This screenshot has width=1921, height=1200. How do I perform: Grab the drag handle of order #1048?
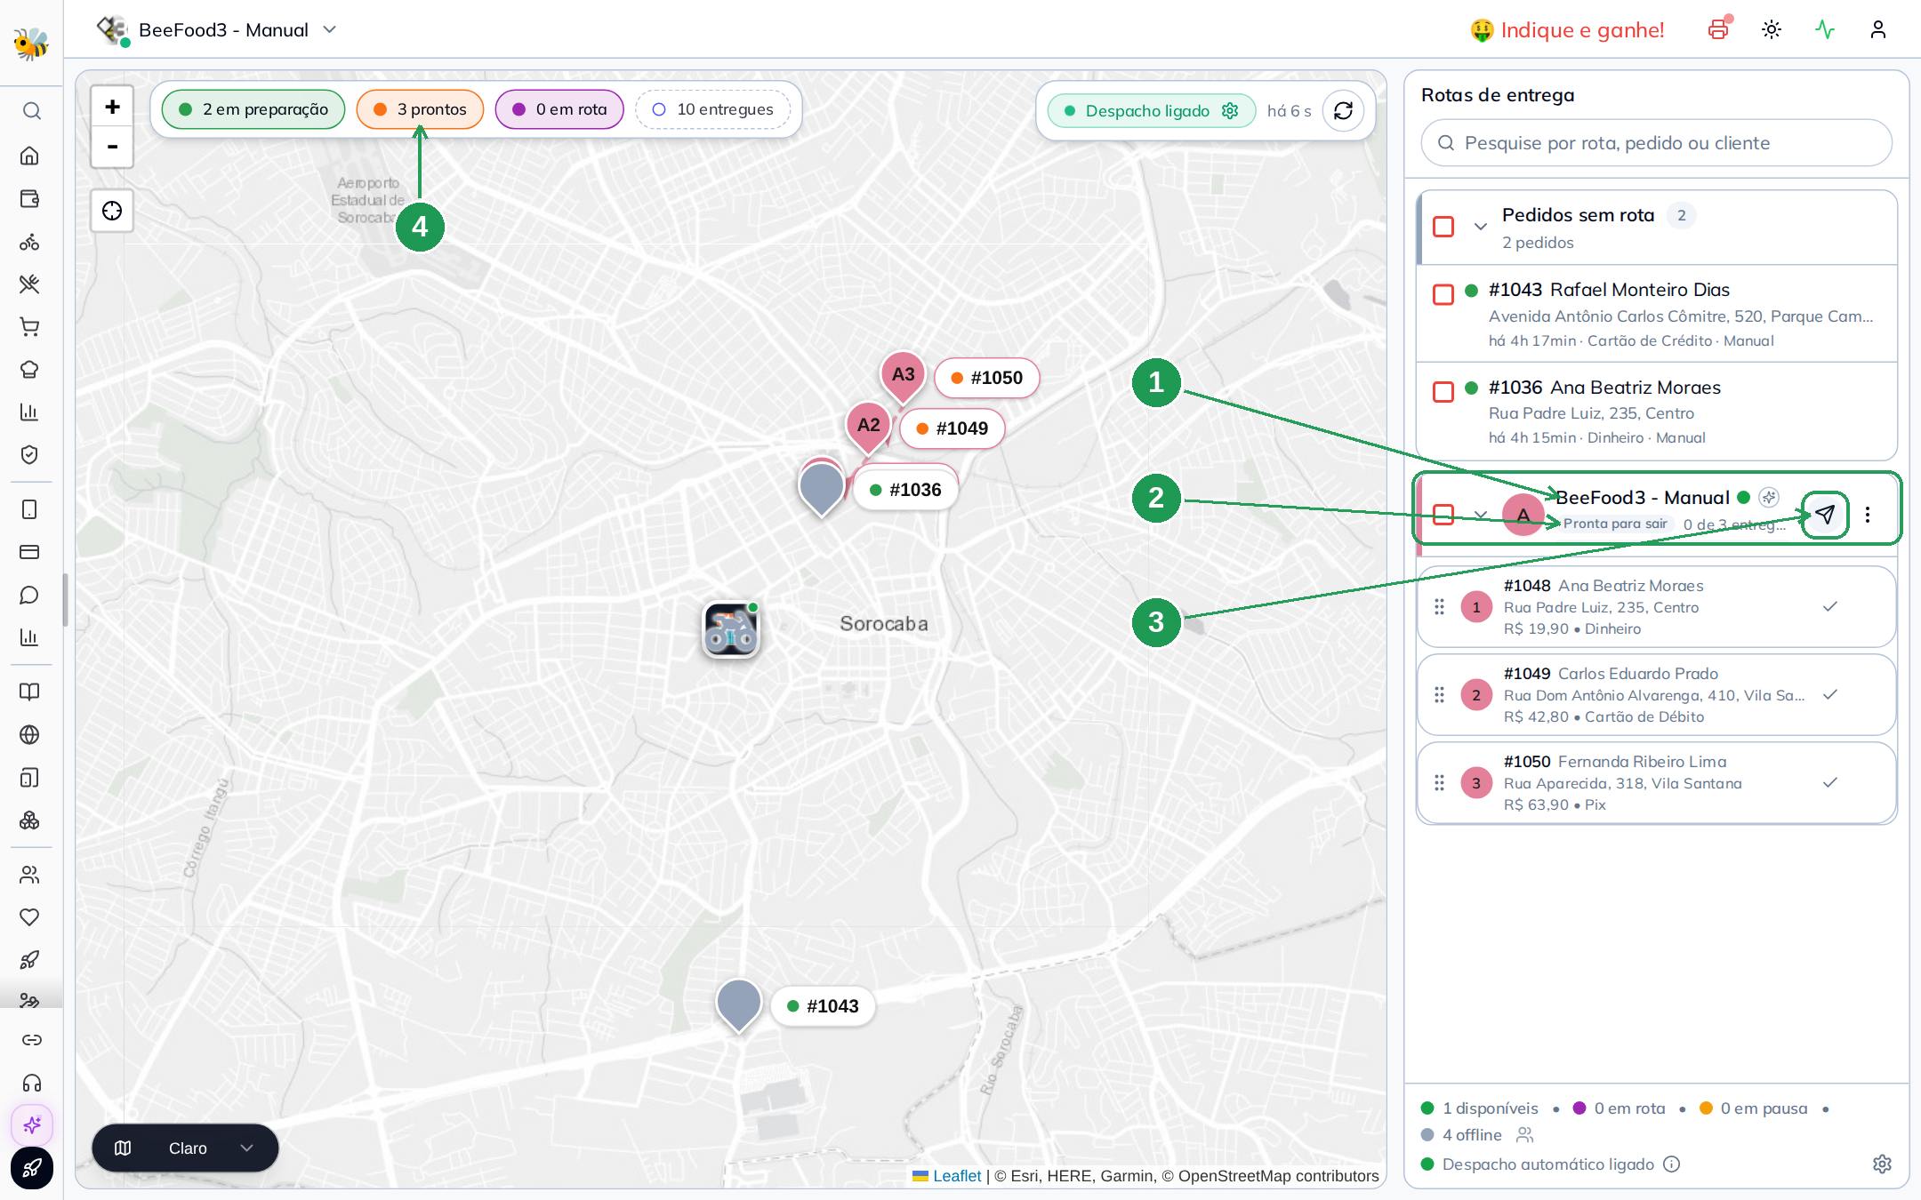[1440, 607]
